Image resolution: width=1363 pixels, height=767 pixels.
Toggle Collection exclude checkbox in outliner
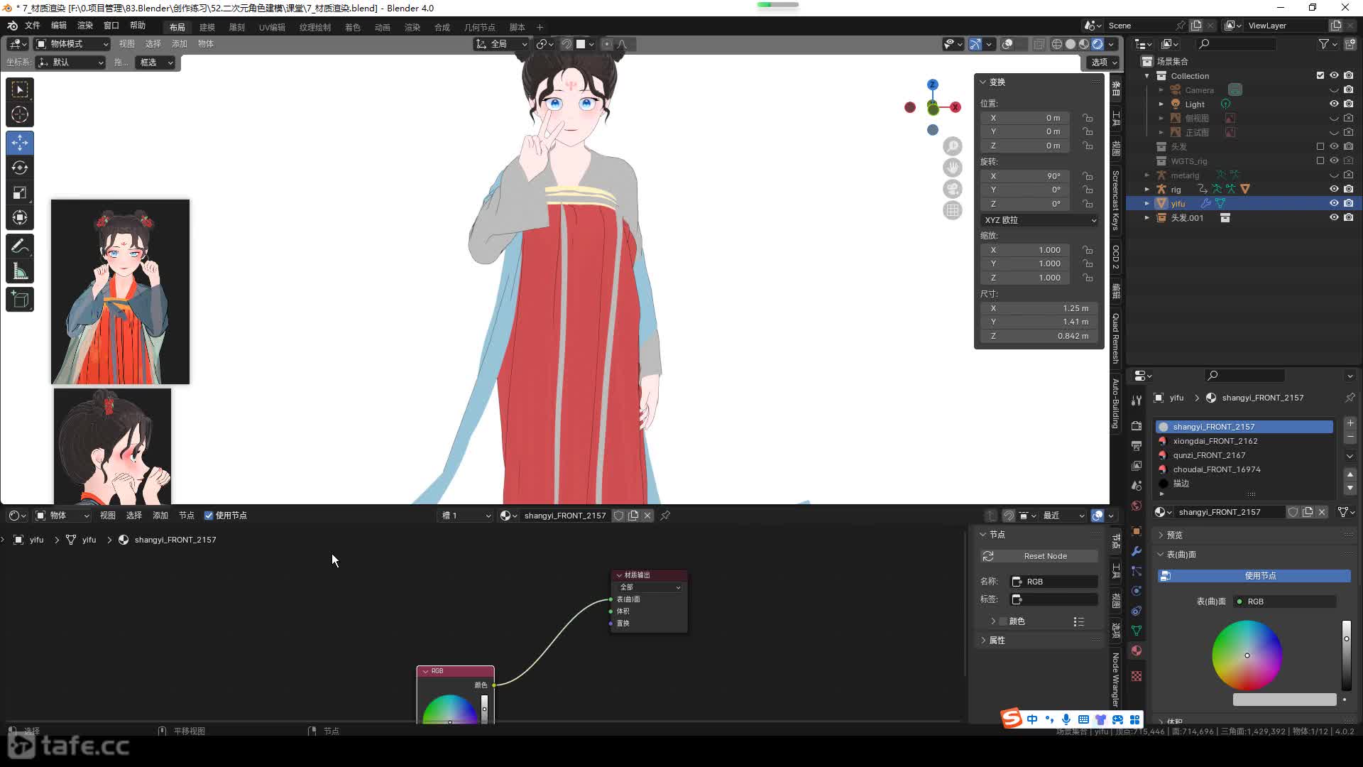tap(1320, 75)
